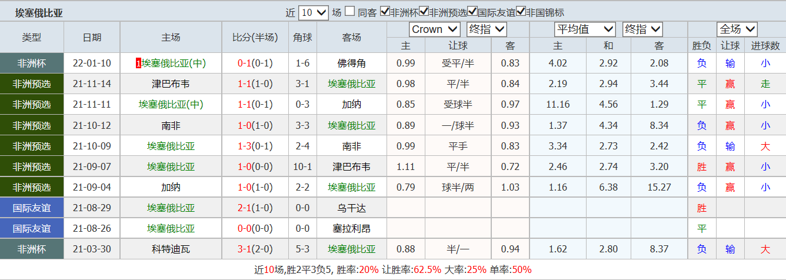This screenshot has width=786, height=280.
Task: Click the 胜负 column header
Action: pyautogui.click(x=701, y=46)
